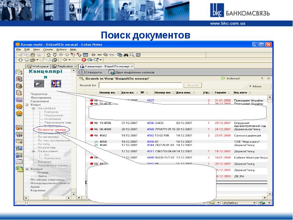Click the binoculars find icon in toolbar
293x220 pixels.
click(x=125, y=54)
